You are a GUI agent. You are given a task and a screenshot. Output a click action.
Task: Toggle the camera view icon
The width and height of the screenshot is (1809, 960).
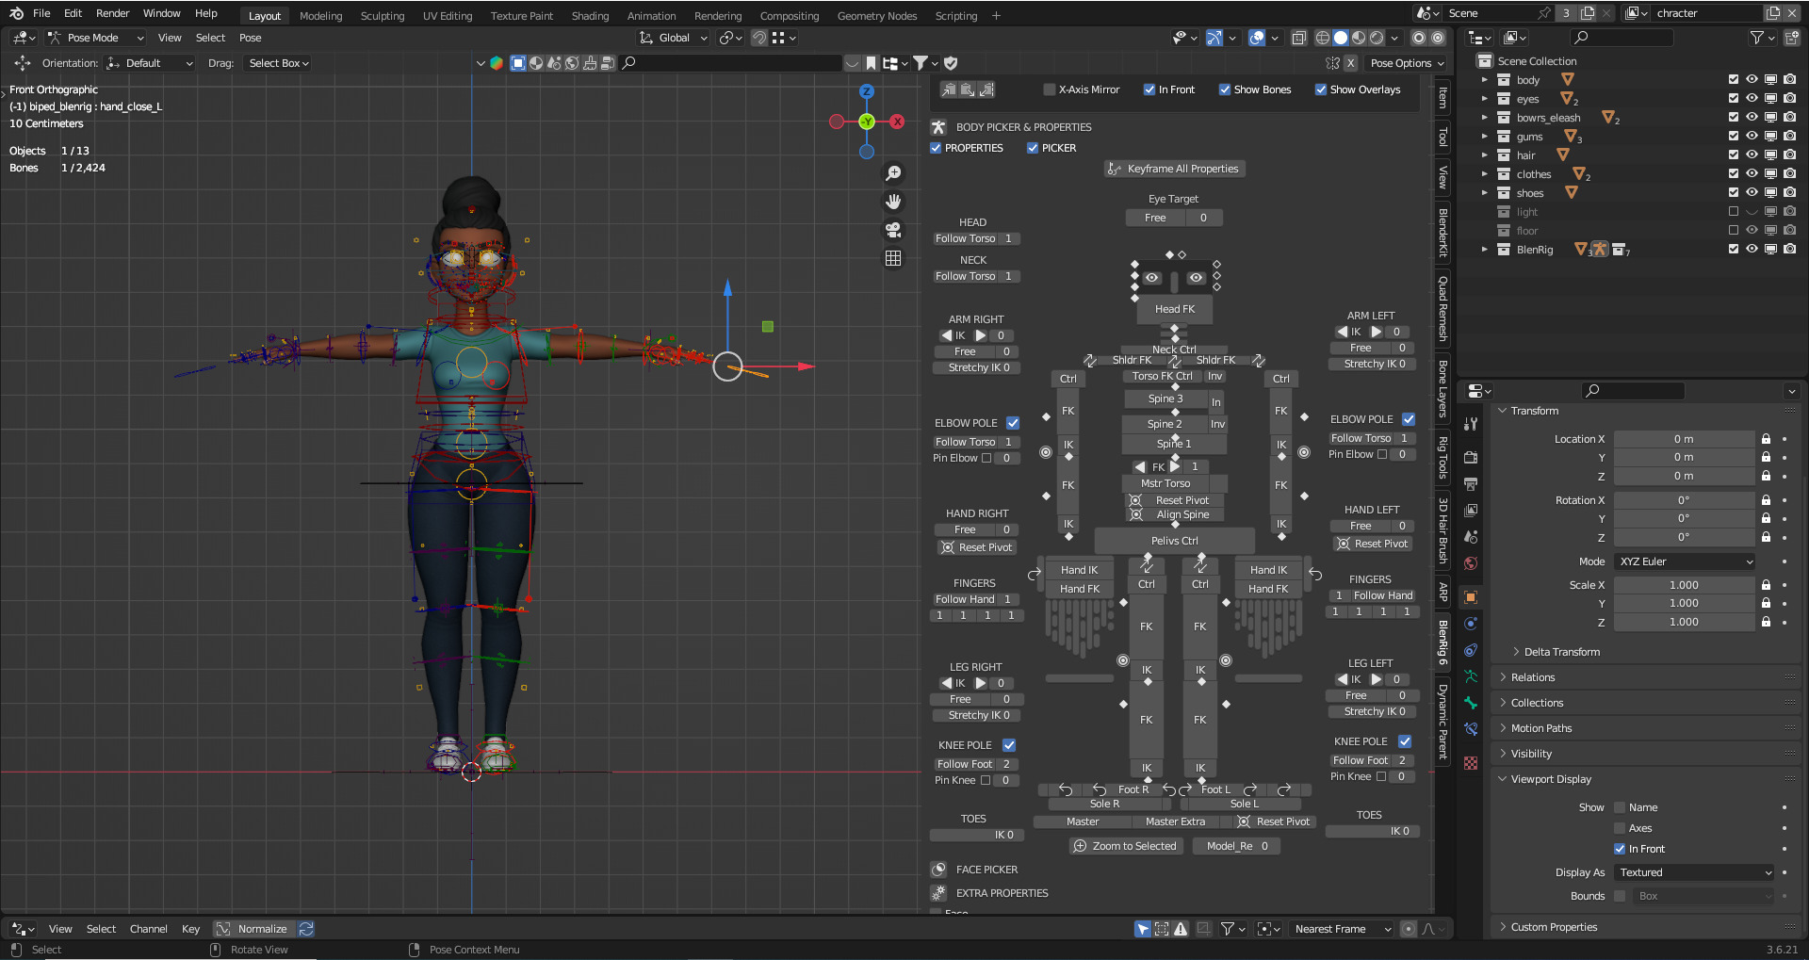tap(893, 230)
